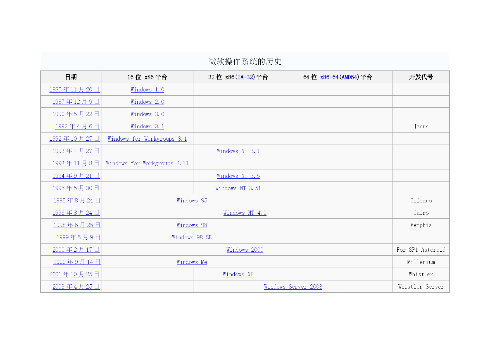Open the 1987年12月9日 date link
Image resolution: width=490 pixels, height=347 pixels.
[76, 102]
